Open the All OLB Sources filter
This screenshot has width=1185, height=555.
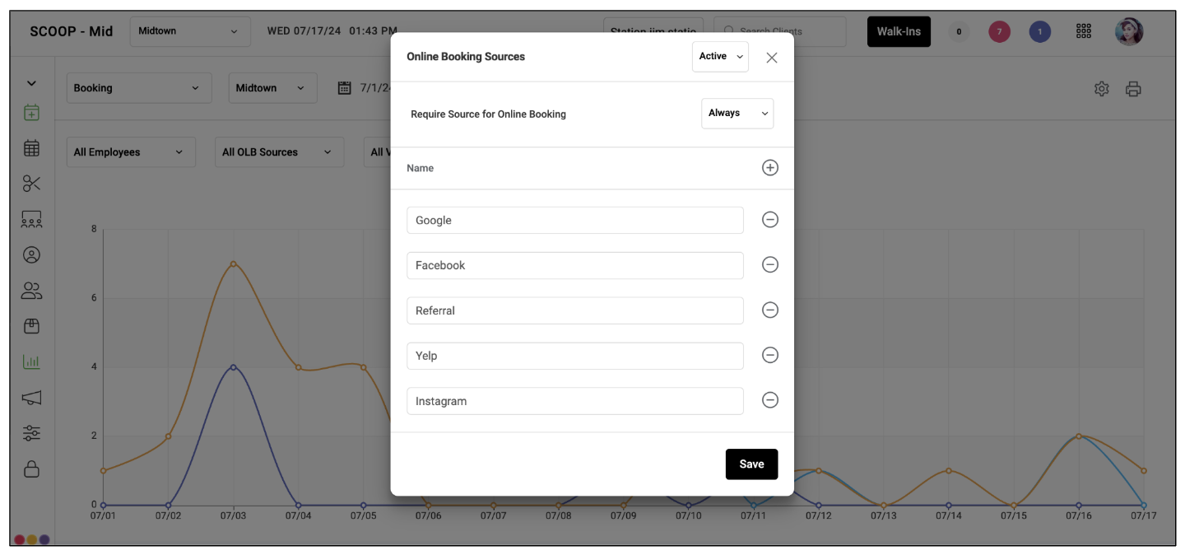tap(279, 152)
